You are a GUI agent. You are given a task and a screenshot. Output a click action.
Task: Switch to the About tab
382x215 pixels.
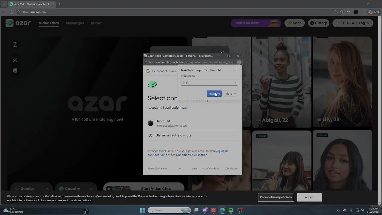click(96, 23)
